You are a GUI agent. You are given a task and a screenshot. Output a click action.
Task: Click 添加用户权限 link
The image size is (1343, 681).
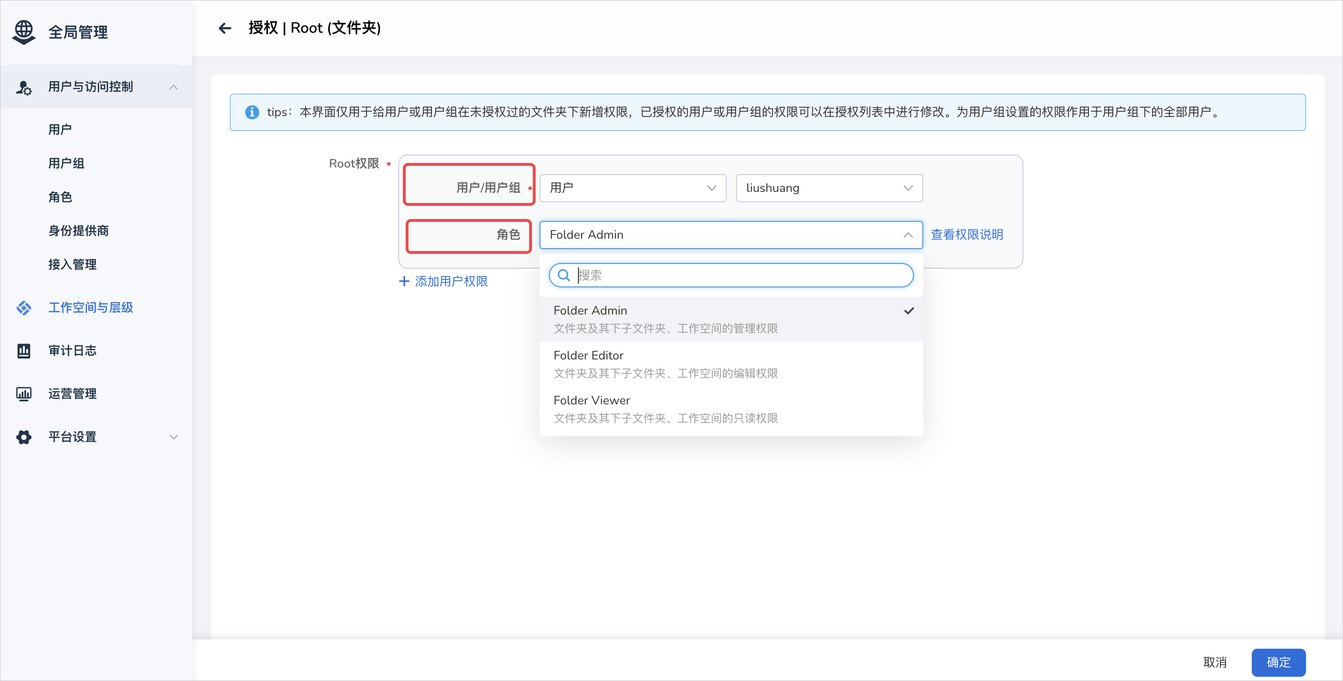click(x=451, y=282)
